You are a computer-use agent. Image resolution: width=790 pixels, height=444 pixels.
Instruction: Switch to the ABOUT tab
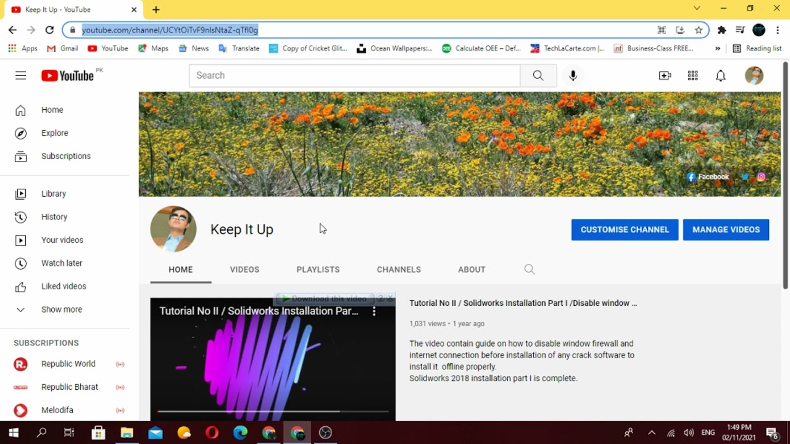tap(472, 269)
